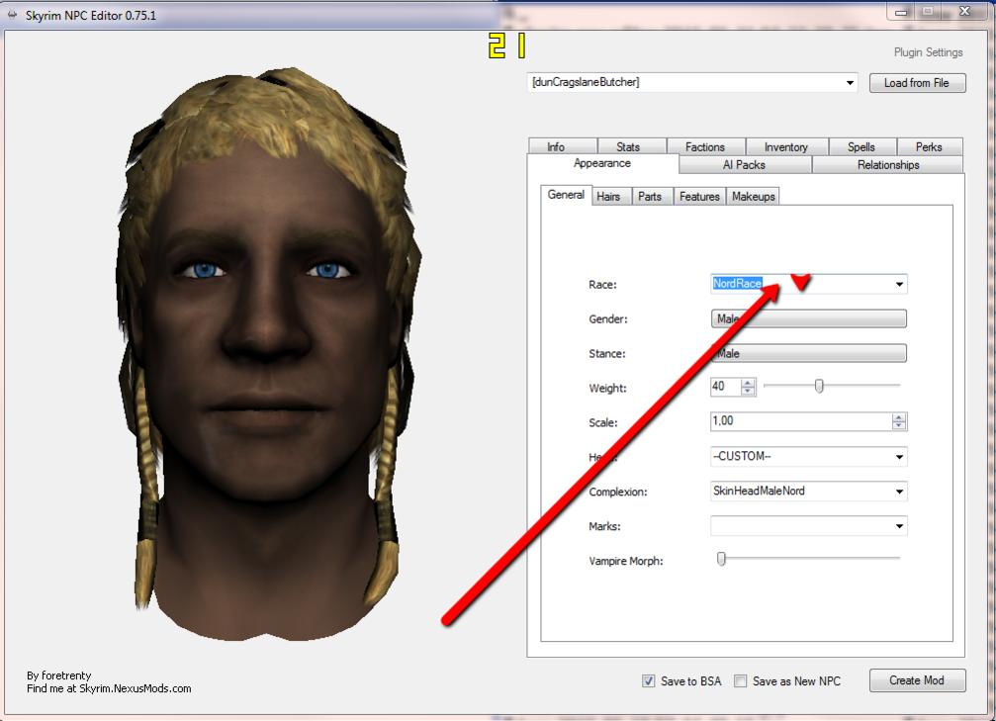Open the Inventory tab
This screenshot has height=721, width=996.
[785, 147]
